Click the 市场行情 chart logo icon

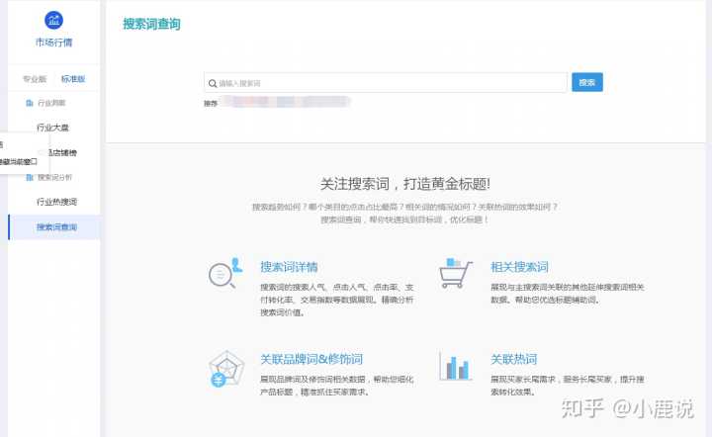[x=54, y=20]
